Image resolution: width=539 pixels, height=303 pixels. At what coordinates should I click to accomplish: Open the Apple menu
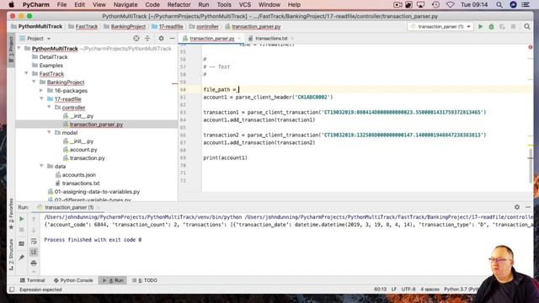coord(11,5)
